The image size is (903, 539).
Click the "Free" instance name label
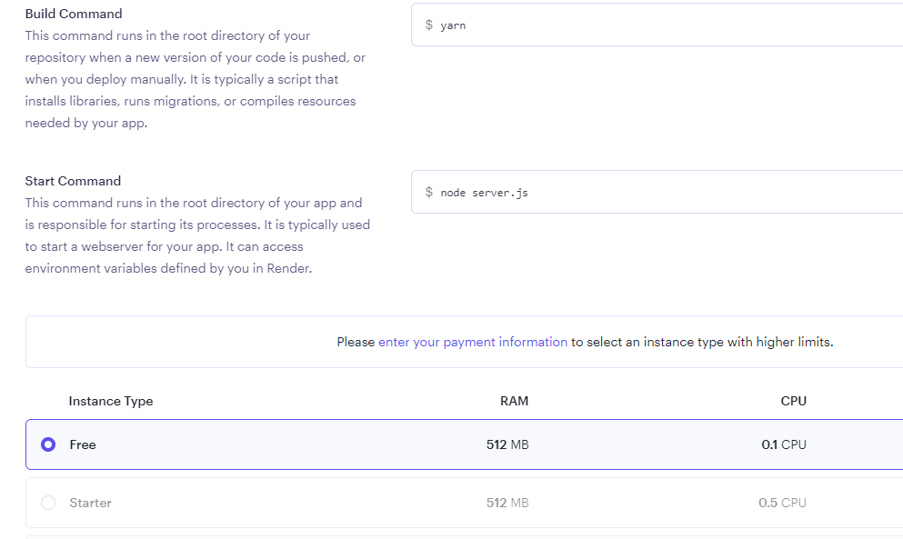[x=83, y=444]
